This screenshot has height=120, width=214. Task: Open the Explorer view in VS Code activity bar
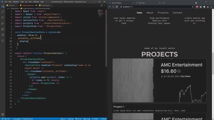pyautogui.click(x=3, y=6)
